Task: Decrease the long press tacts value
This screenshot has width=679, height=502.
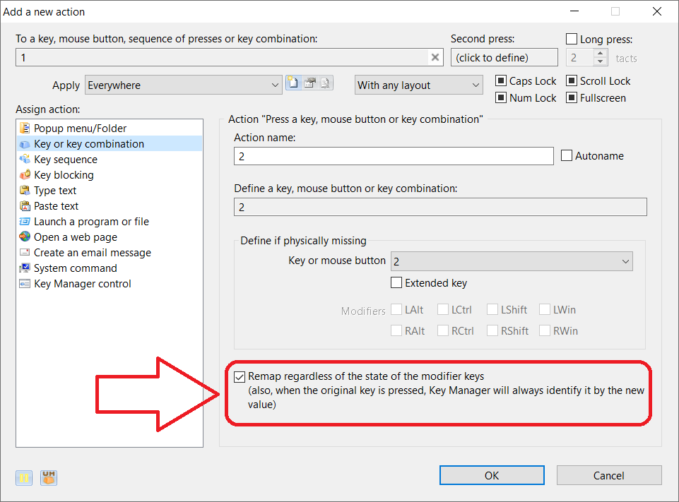Action: pyautogui.click(x=600, y=61)
